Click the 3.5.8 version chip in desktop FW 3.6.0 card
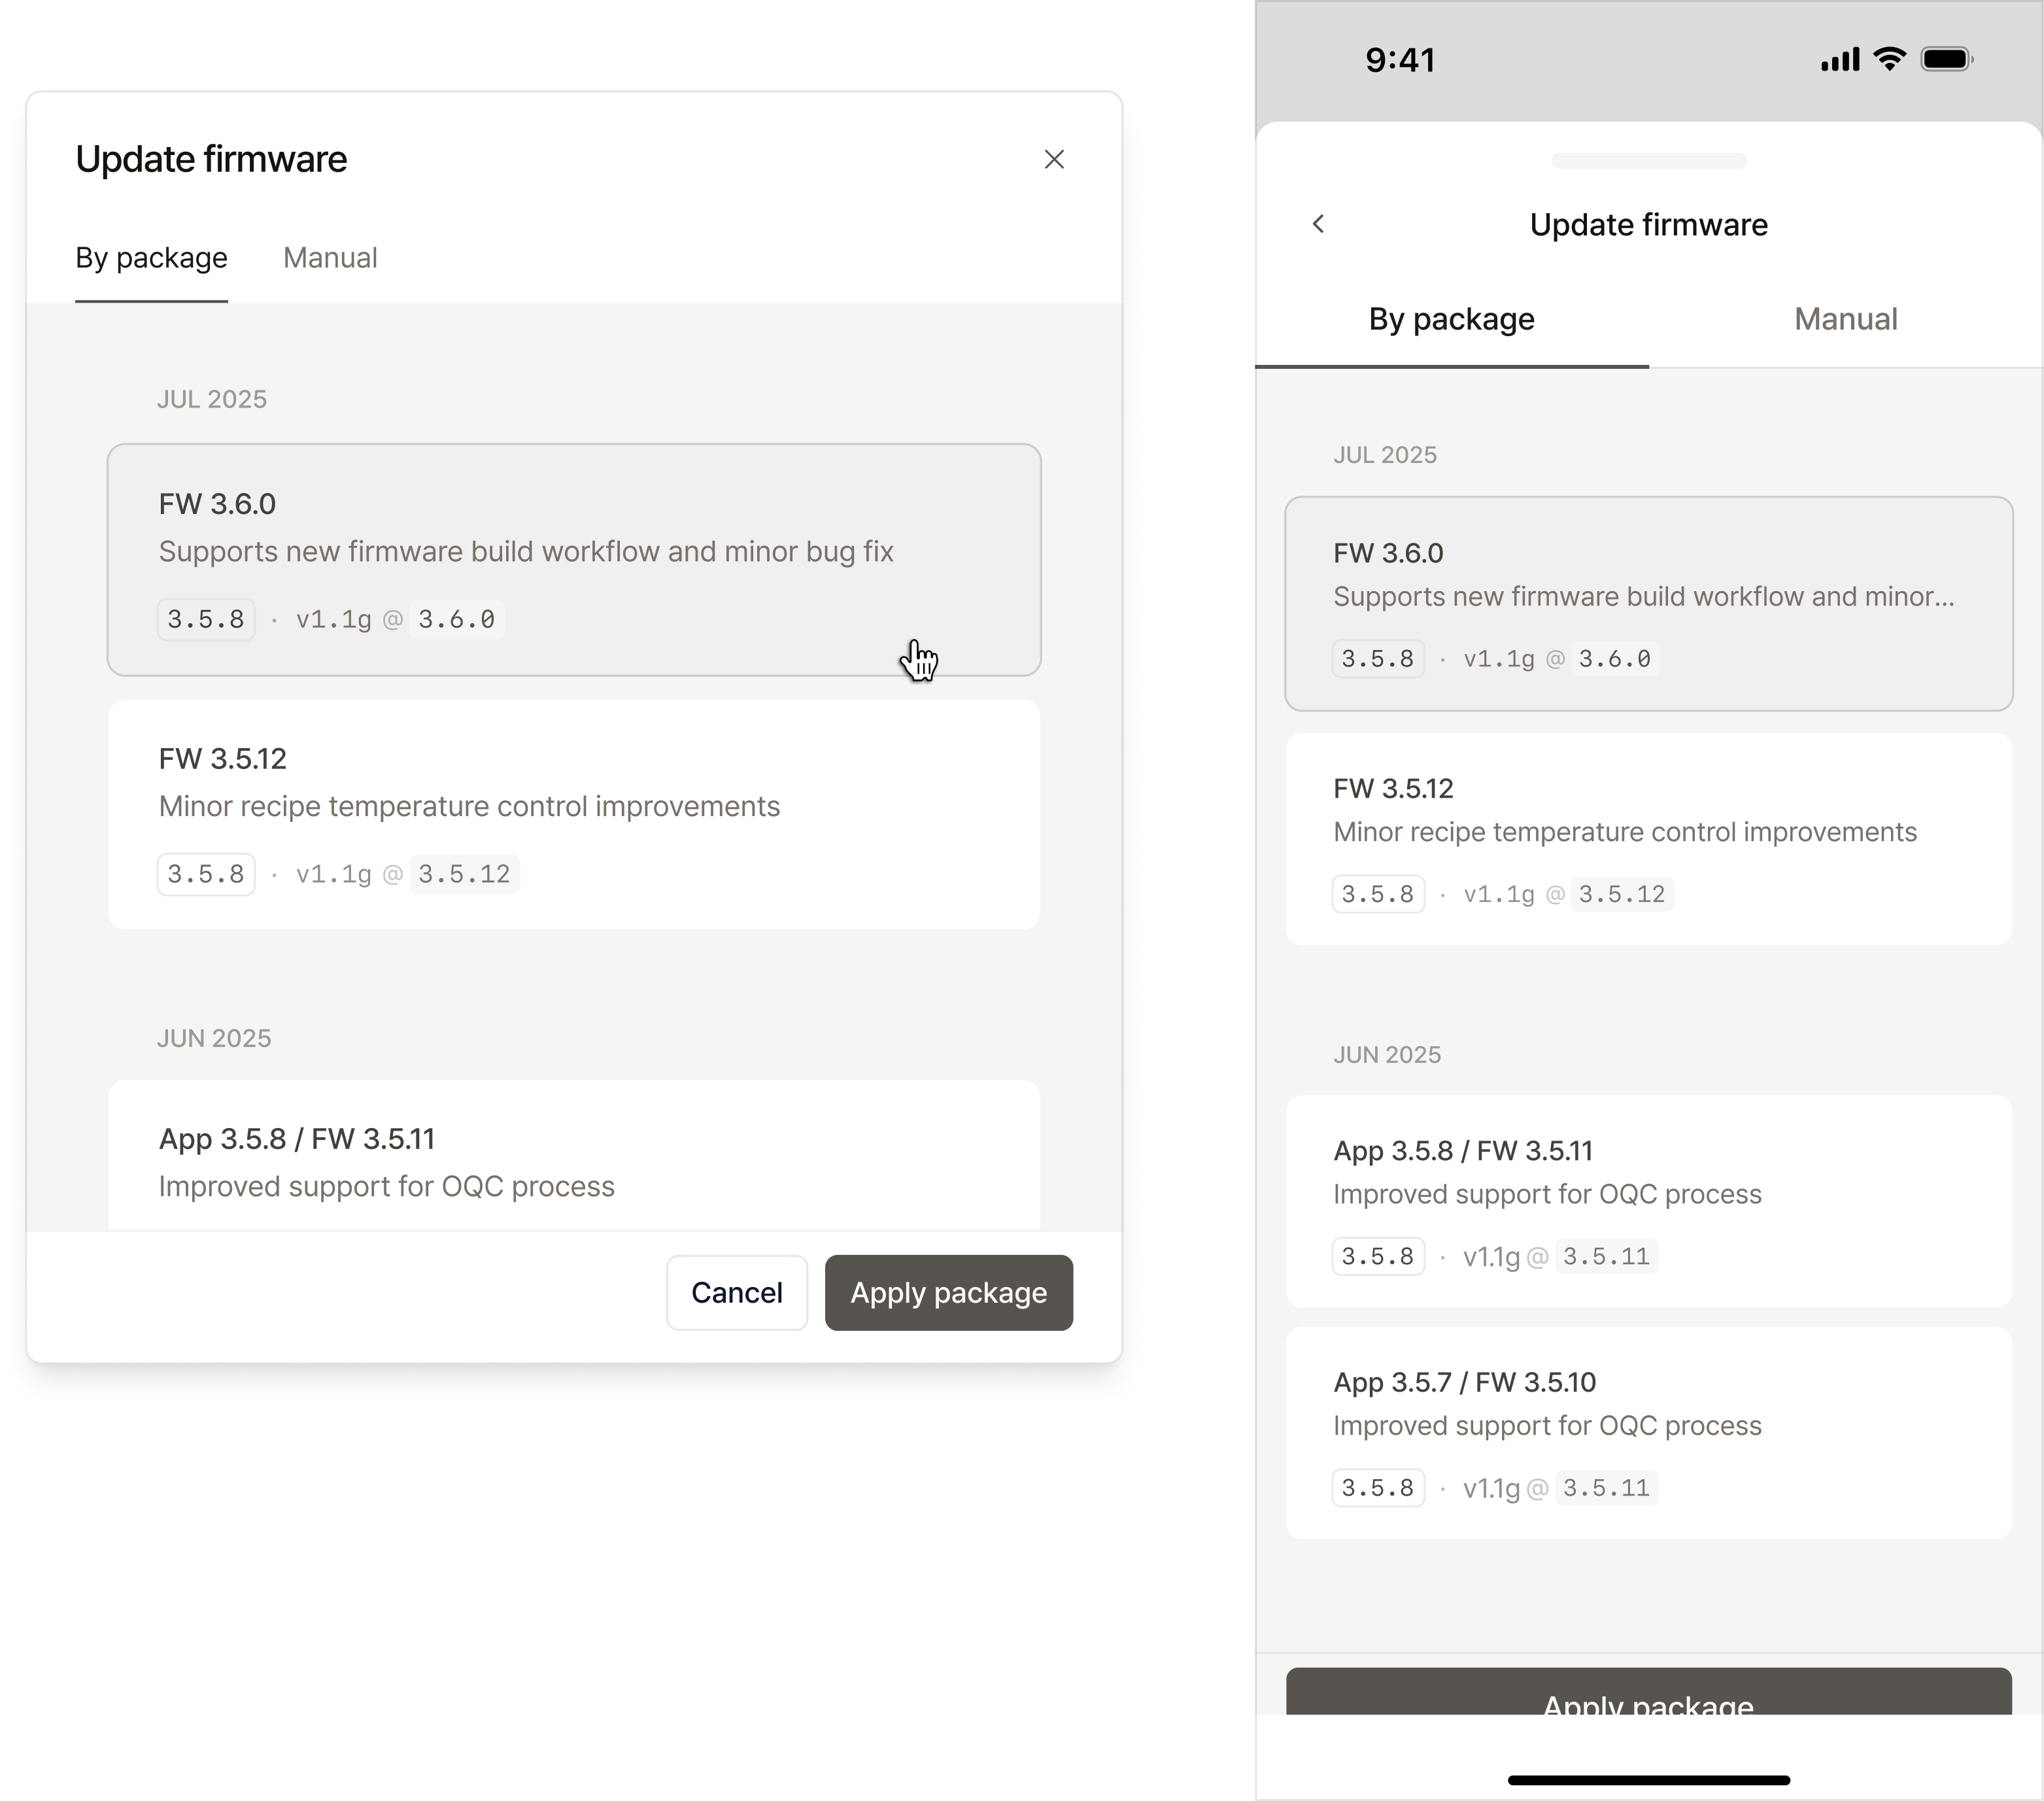This screenshot has width=2044, height=1801. (206, 620)
